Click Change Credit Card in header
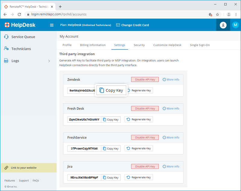 pos(133,25)
